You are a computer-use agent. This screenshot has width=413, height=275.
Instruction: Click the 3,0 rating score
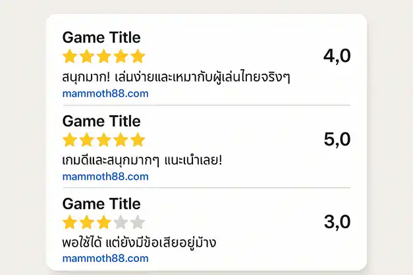pyautogui.click(x=337, y=222)
